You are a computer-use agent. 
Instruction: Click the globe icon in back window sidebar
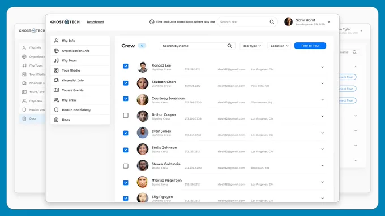tap(24, 56)
